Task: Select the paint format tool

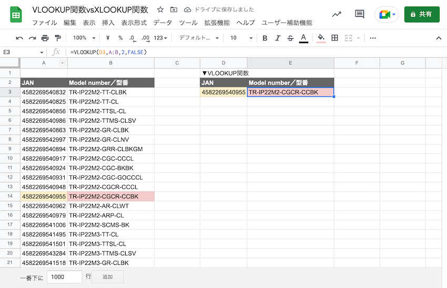Action: pyautogui.click(x=57, y=38)
